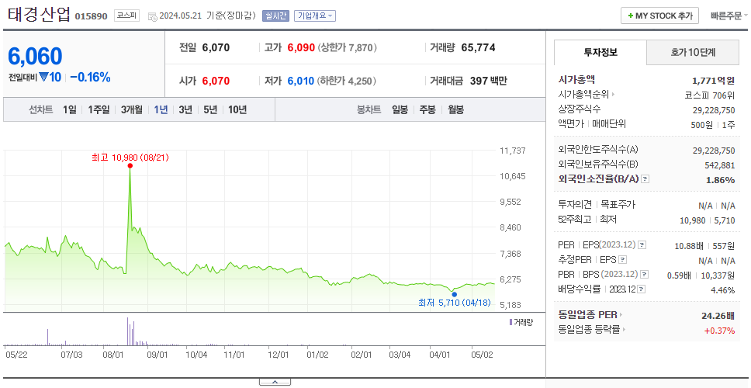Click the down arrow price change icon

click(x=44, y=77)
